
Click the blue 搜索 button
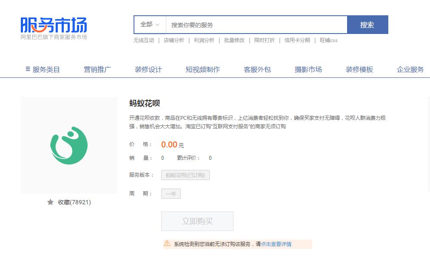tap(368, 25)
